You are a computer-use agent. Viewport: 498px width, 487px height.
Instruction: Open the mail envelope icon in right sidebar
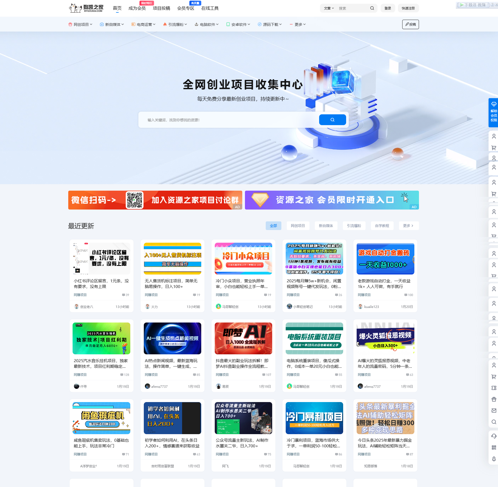(494, 411)
